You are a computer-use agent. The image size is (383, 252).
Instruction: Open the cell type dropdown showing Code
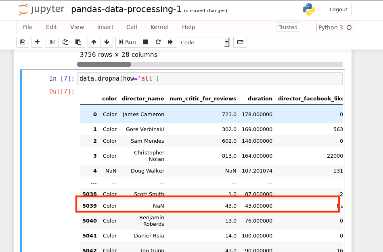point(204,42)
